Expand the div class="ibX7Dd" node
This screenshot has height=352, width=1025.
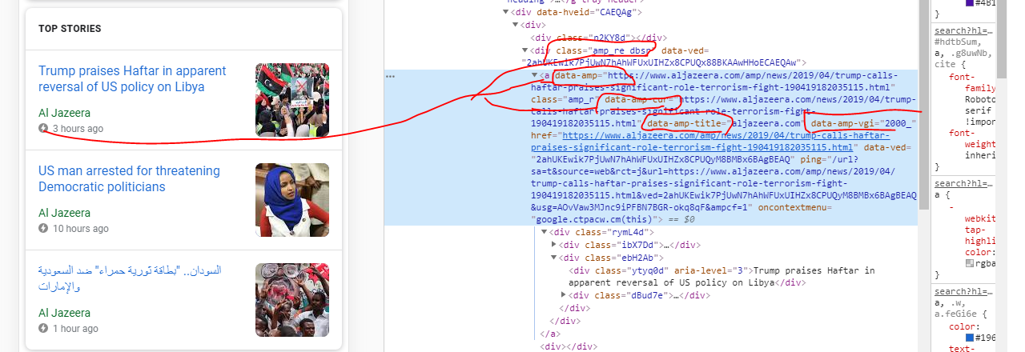tap(554, 245)
